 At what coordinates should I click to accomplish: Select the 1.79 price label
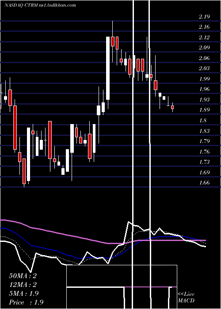point(204,141)
